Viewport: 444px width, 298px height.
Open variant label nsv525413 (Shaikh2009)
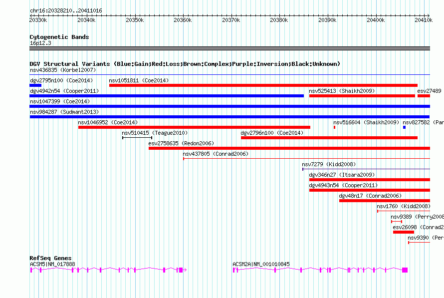(x=342, y=91)
